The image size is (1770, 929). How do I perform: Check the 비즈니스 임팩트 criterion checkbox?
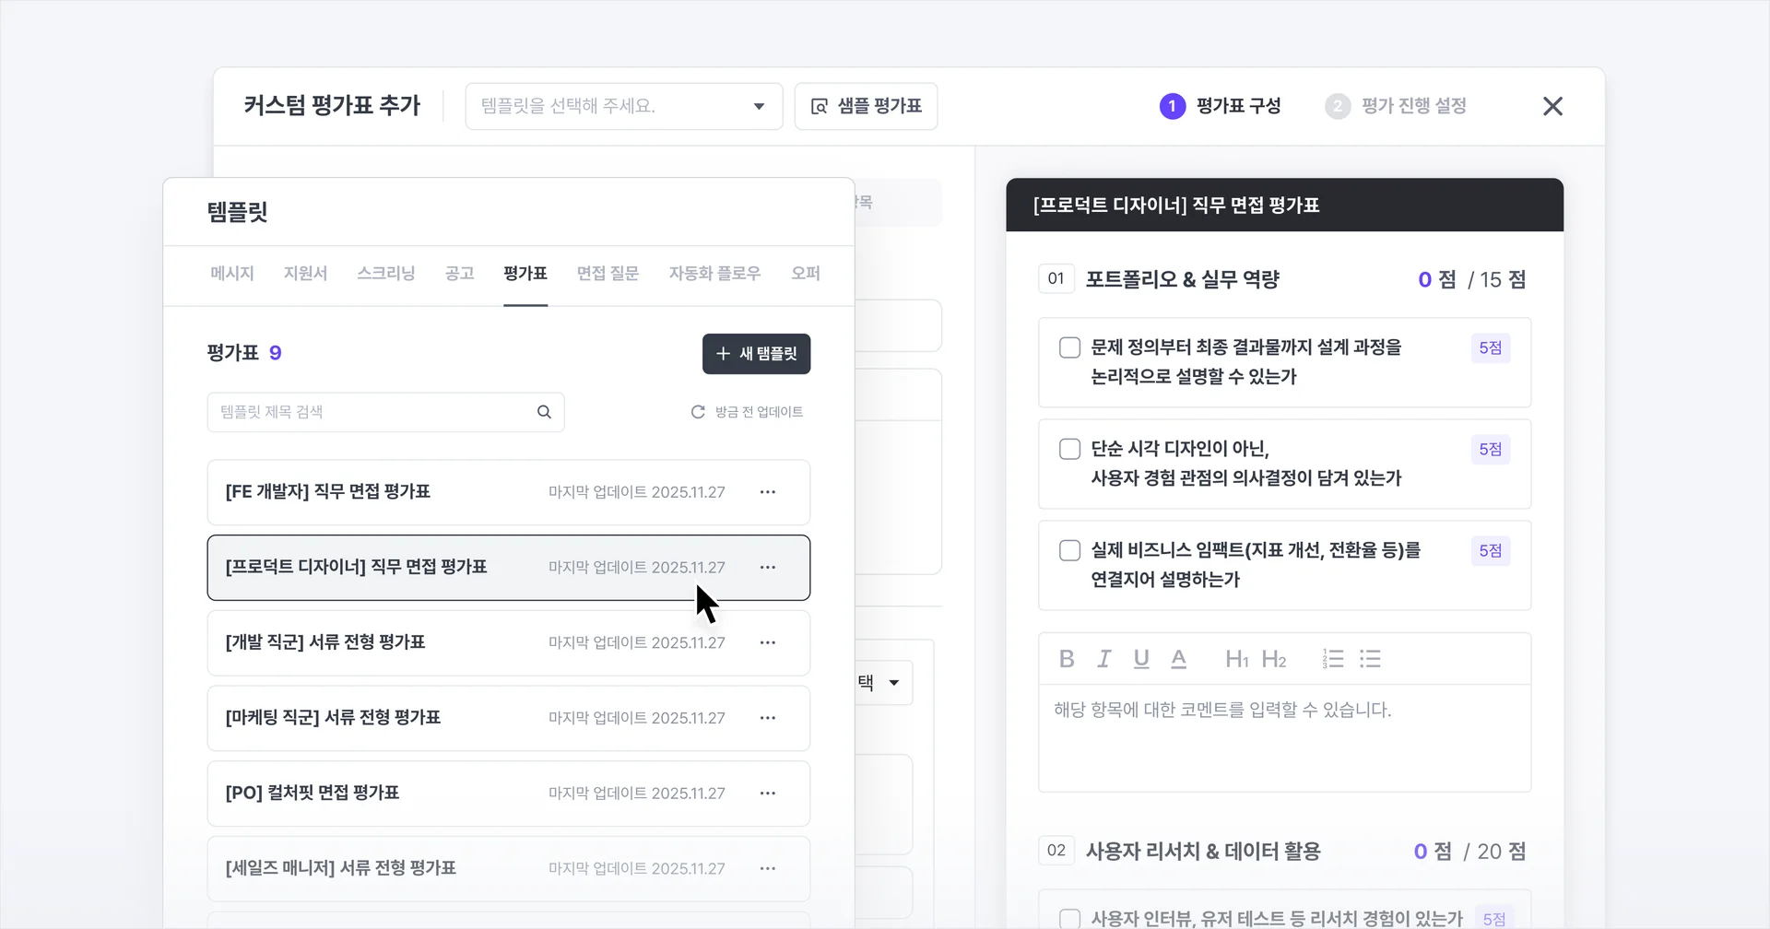click(1069, 550)
